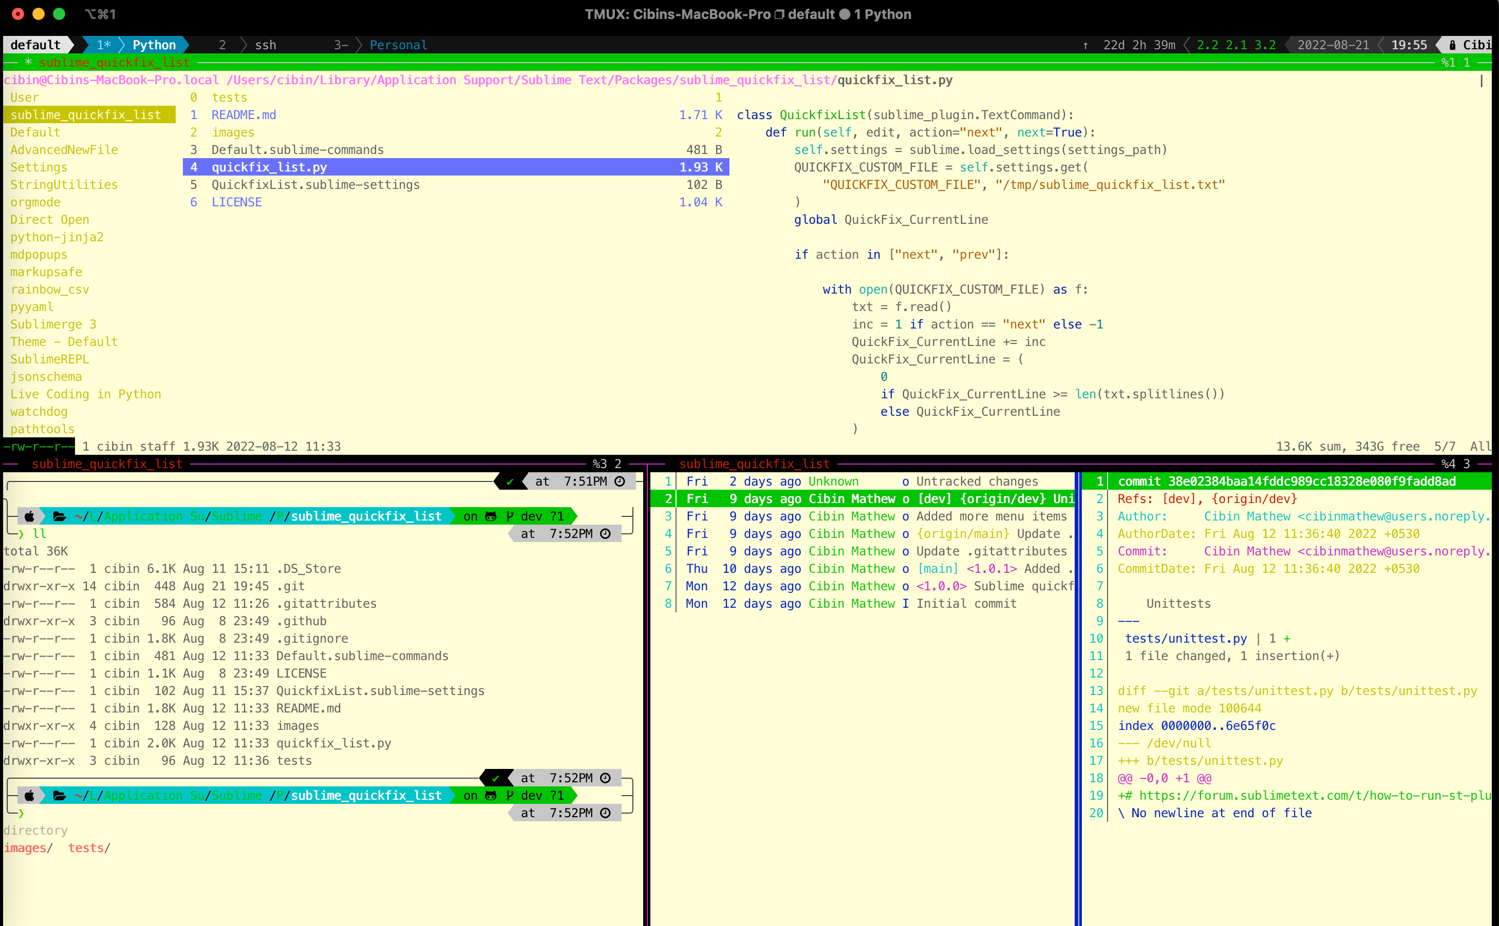Click the folder icon in the first prompt
Image resolution: width=1499 pixels, height=926 pixels.
[x=60, y=516]
